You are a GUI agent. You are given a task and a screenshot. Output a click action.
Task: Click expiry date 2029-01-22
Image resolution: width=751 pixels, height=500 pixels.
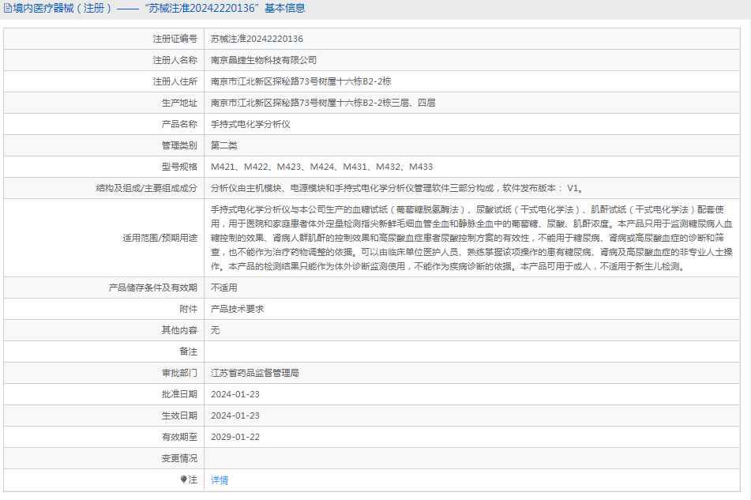tap(235, 437)
